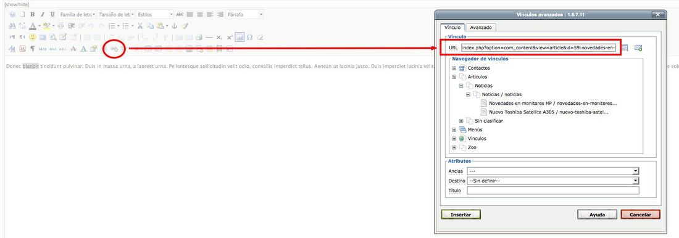
Task: Expand the Menús tree node
Action: tap(454, 129)
